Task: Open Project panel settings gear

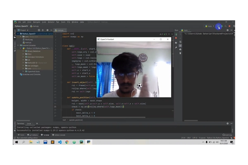Action: point(47,30)
